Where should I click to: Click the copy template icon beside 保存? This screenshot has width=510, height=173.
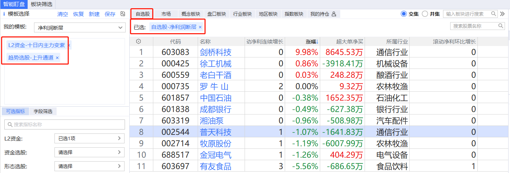[123, 14]
